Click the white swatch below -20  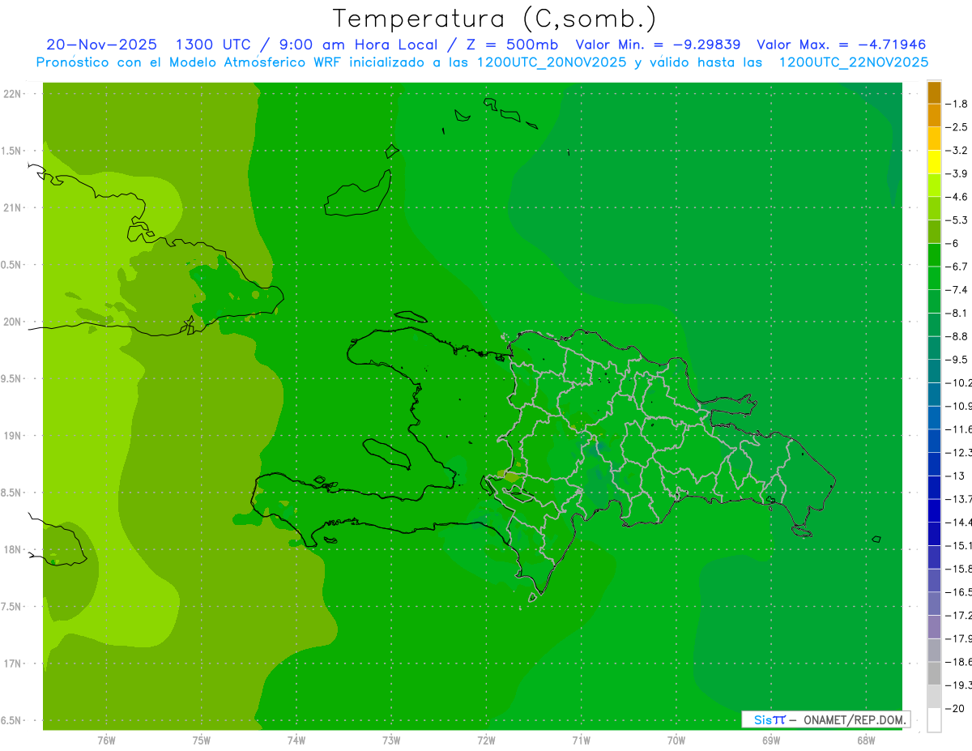(x=934, y=719)
